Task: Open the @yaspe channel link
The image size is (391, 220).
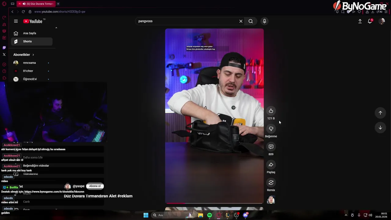Action: (x=79, y=186)
